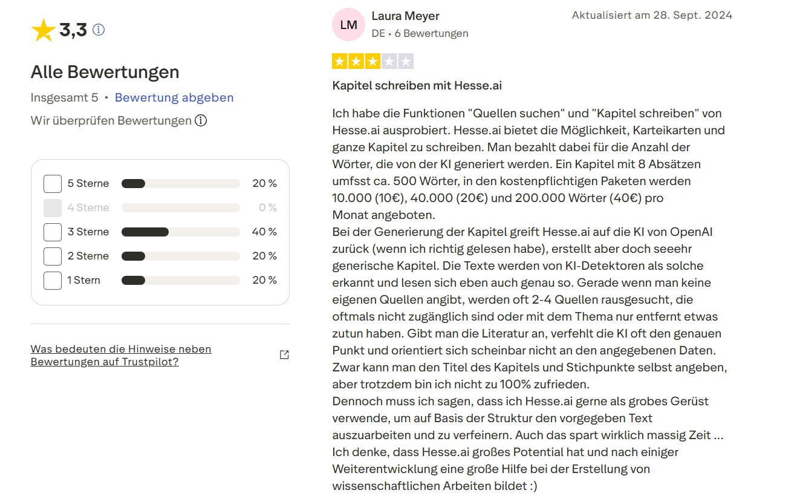
Task: Click the 3 Sterne percentage progress bar
Action: click(180, 232)
